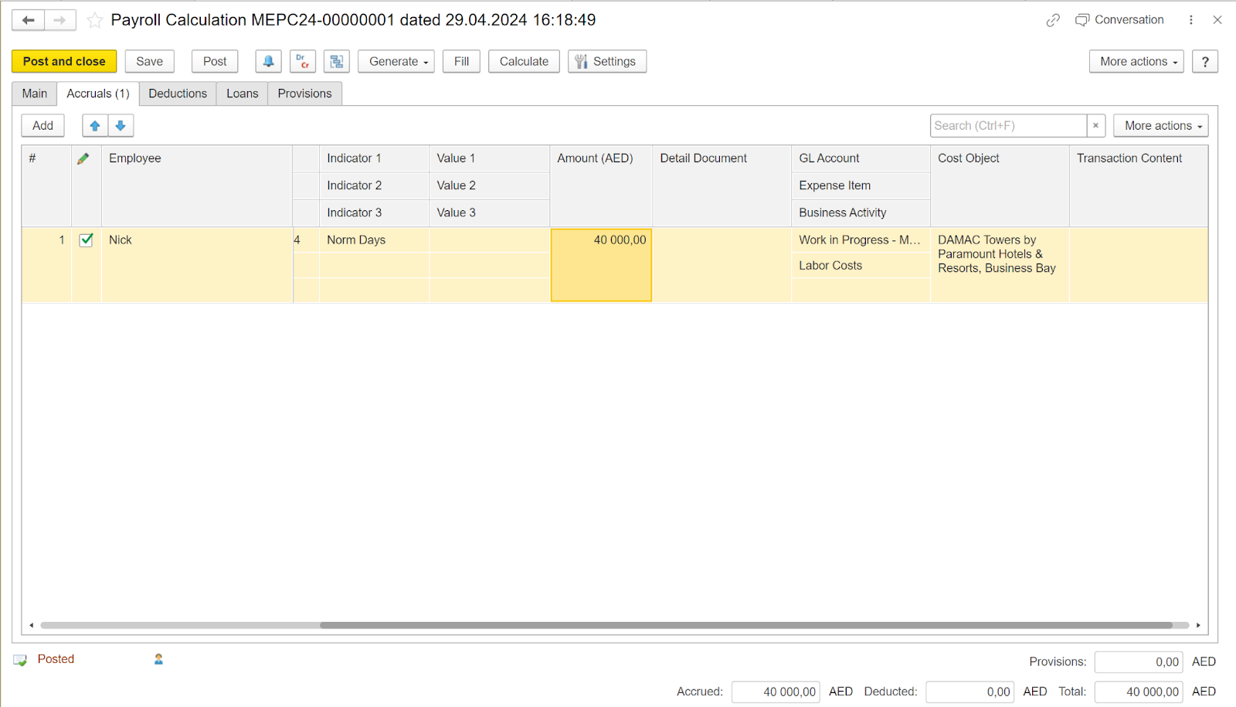Copy the document link via chain icon

pyautogui.click(x=1053, y=20)
